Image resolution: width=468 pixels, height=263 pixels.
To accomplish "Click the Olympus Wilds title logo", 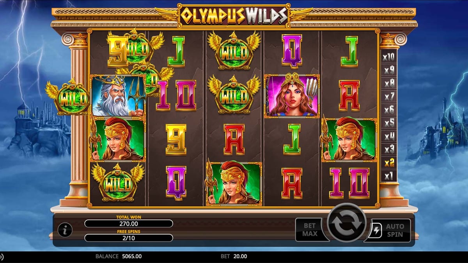I will pos(234,15).
